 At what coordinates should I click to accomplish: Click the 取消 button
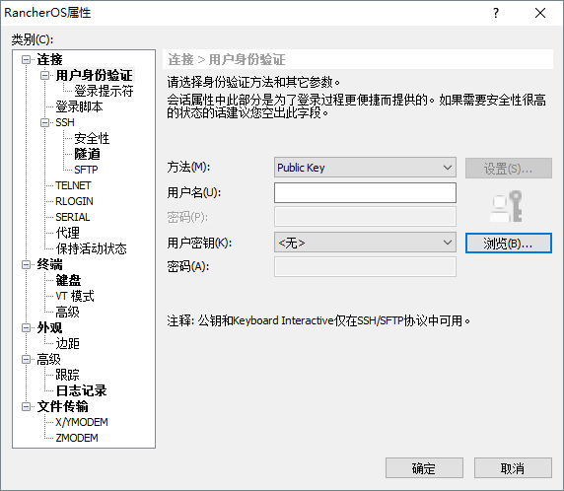[513, 468]
